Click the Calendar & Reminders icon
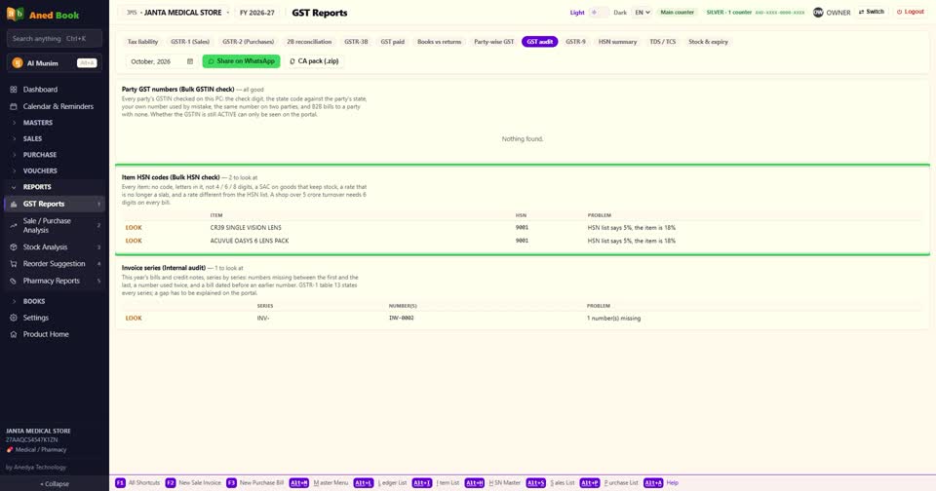 click(13, 106)
